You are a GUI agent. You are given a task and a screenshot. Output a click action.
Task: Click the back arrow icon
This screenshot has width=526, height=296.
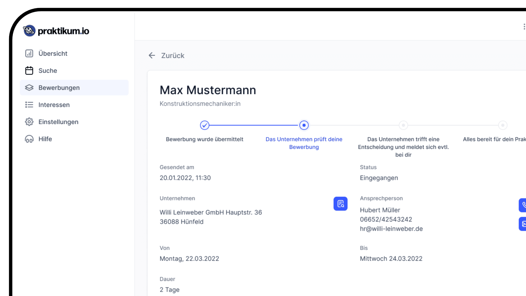152,55
